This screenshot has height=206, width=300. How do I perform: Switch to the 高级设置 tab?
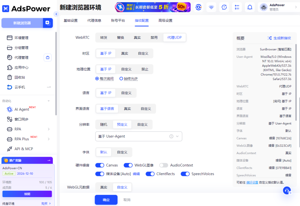point(166,21)
